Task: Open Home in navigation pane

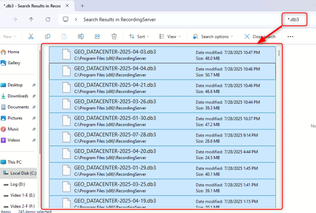Action: click(x=10, y=52)
